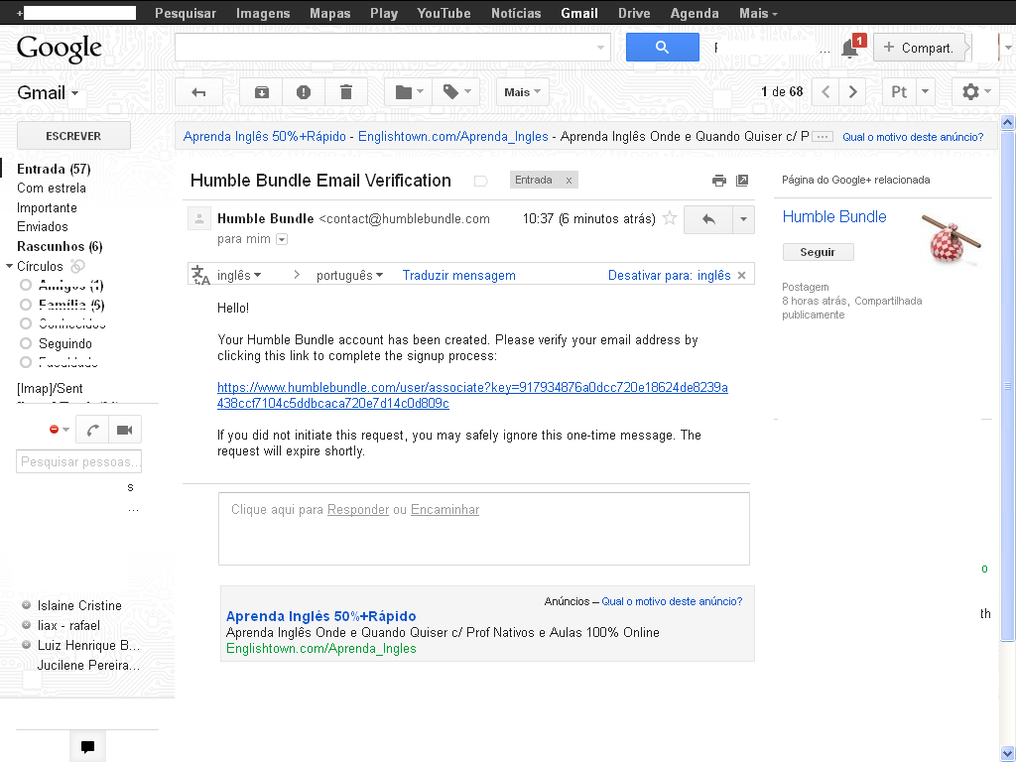The image size is (1016, 762).
Task: Click the Humble Bundle logo thumbnail
Action: pos(951,238)
